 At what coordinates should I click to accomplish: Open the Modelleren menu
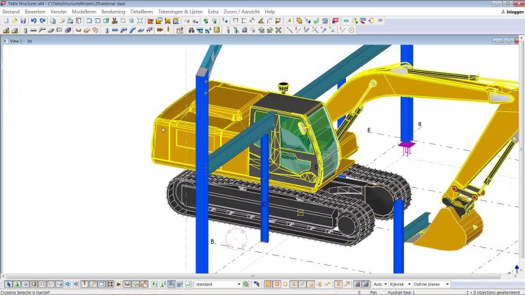83,12
